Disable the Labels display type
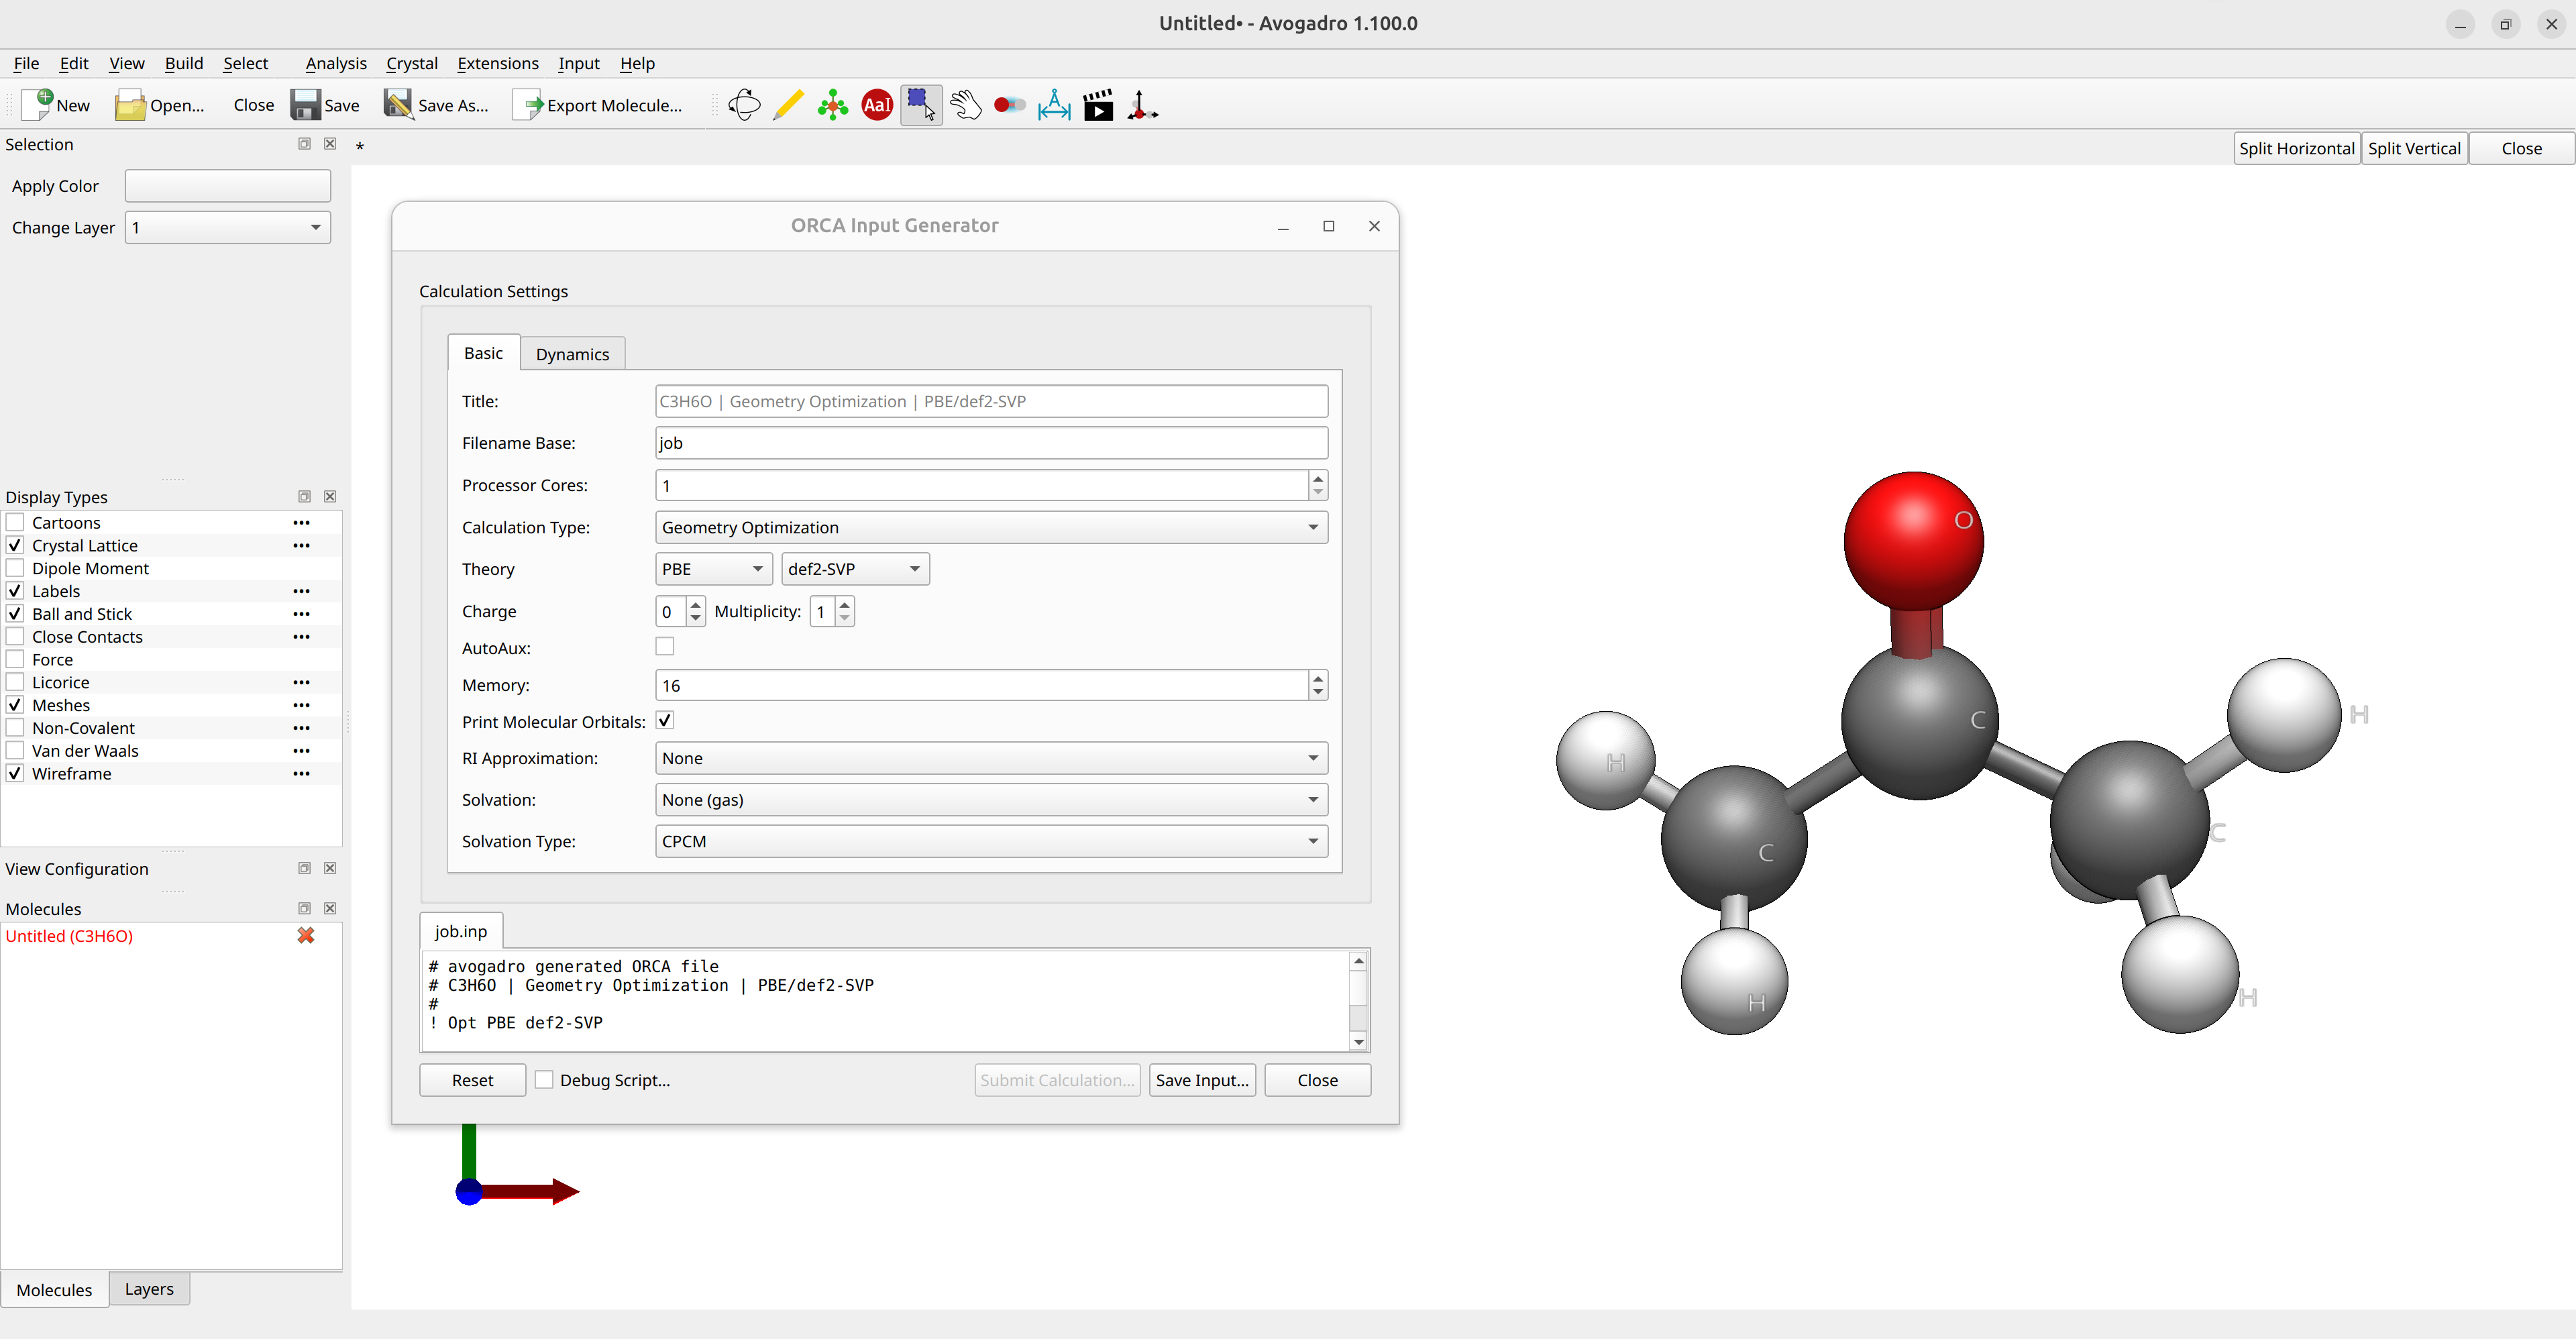This screenshot has width=2576, height=1339. tap(15, 591)
